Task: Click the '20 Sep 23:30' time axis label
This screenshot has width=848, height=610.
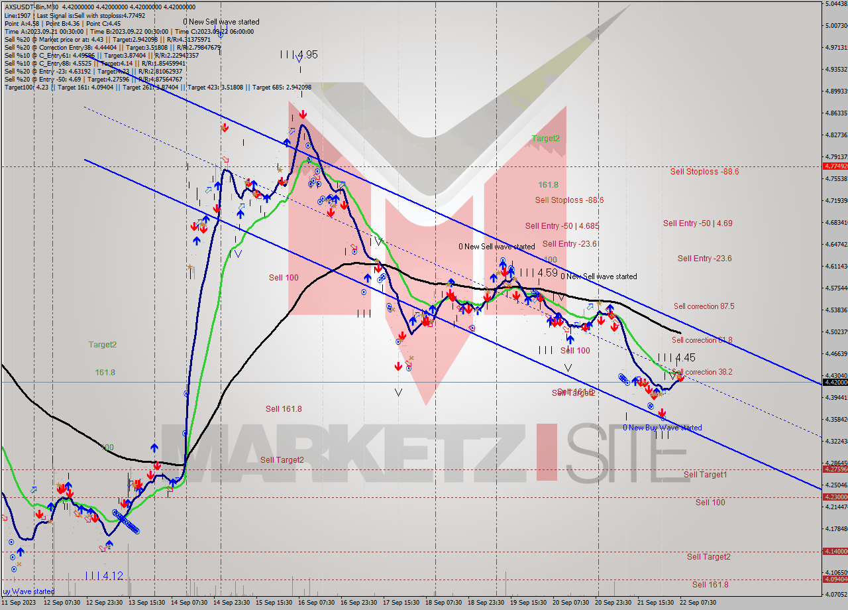Action: coord(613,603)
